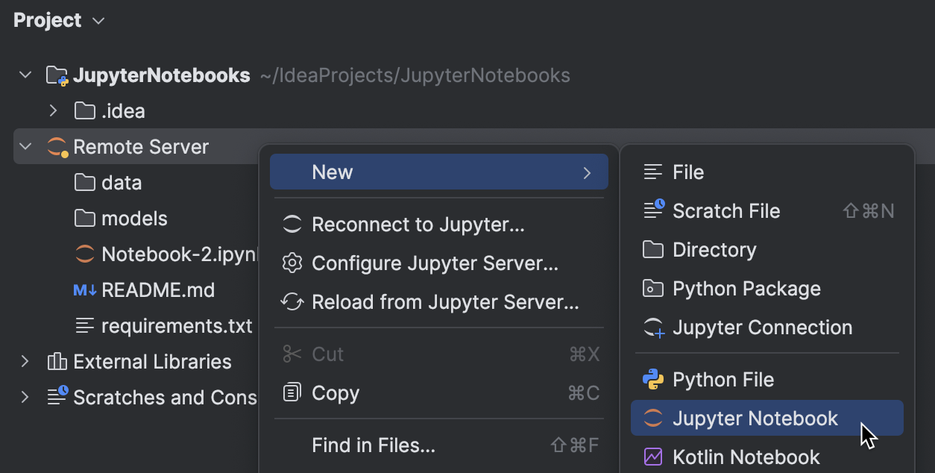Screen dimensions: 935x473
Task: Select Python Package in New submenu
Action: point(746,289)
